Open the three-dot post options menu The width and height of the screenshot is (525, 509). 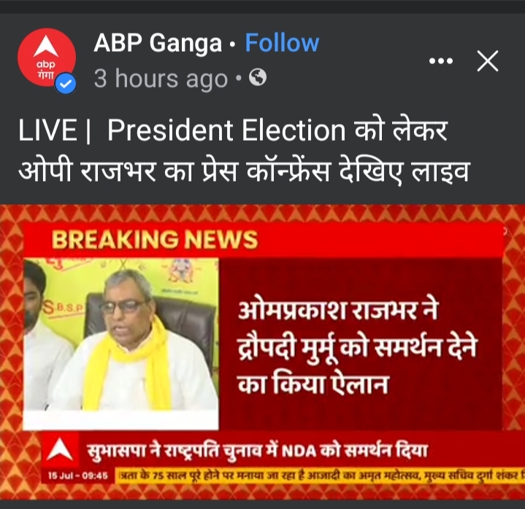(x=440, y=61)
